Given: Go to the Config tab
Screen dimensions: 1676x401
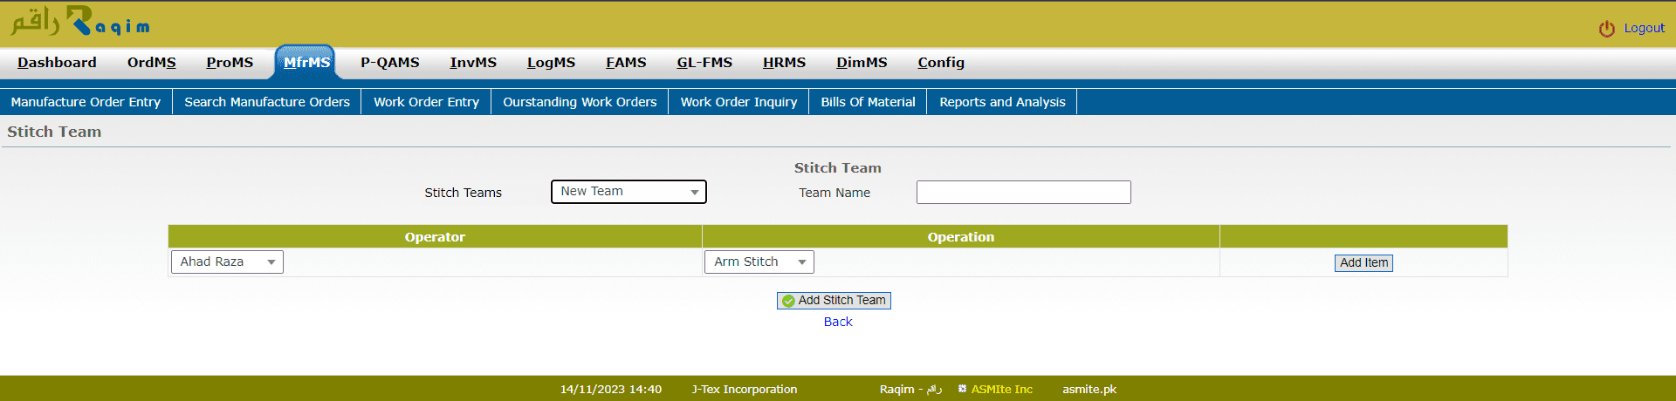Looking at the screenshot, I should click(x=941, y=63).
